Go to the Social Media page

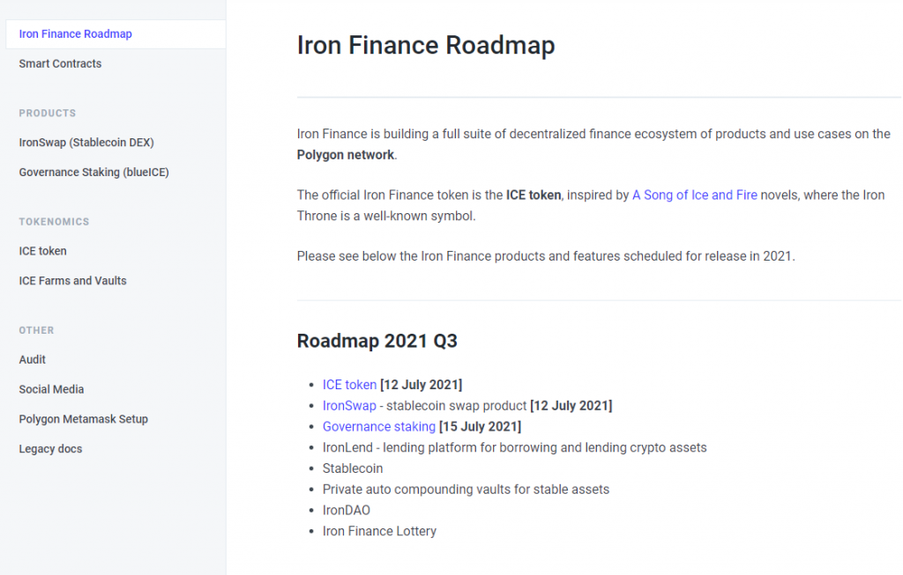point(51,389)
